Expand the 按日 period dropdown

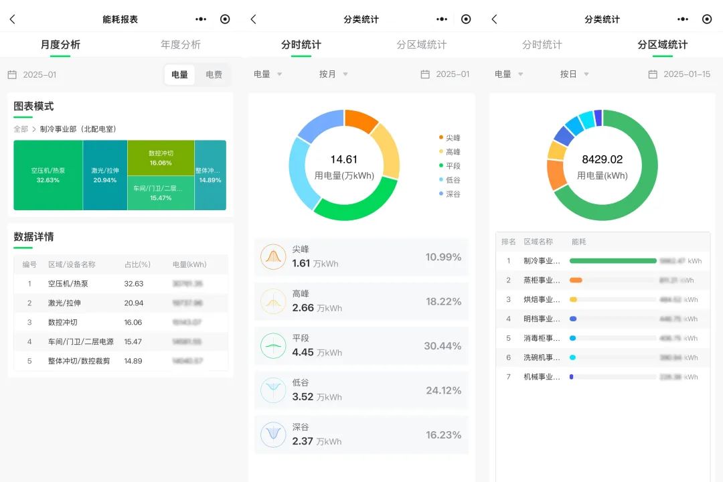click(574, 74)
